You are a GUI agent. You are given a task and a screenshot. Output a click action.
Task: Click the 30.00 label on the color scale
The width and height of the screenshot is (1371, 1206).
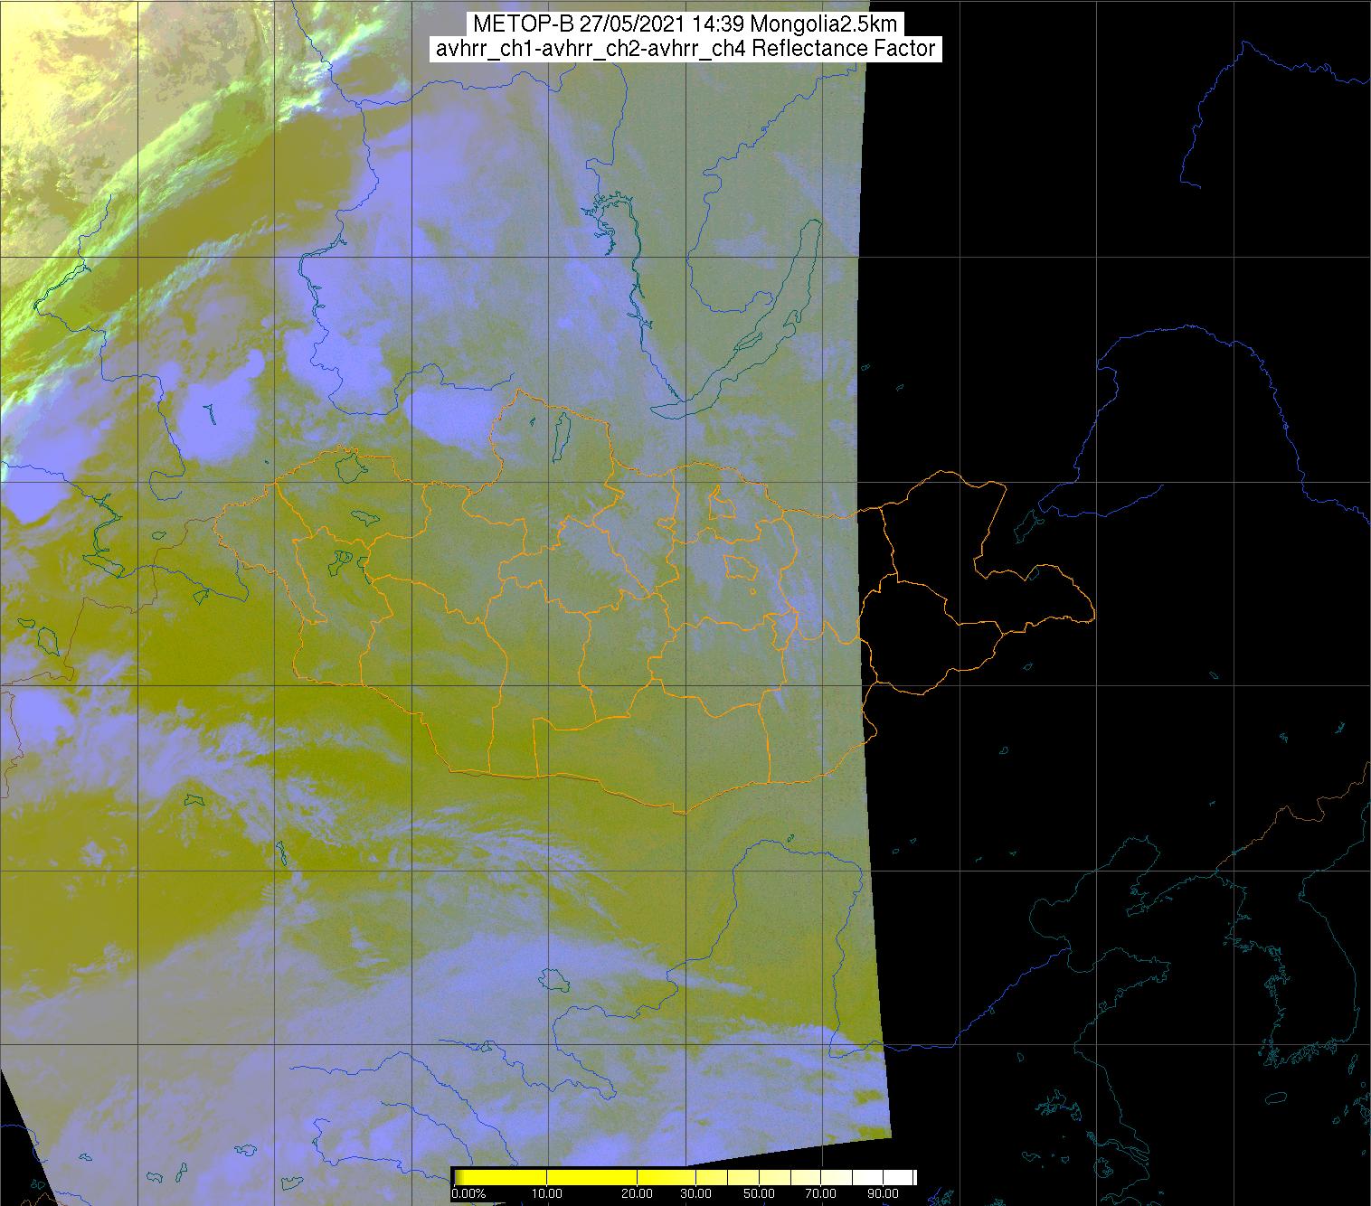pyautogui.click(x=694, y=1194)
